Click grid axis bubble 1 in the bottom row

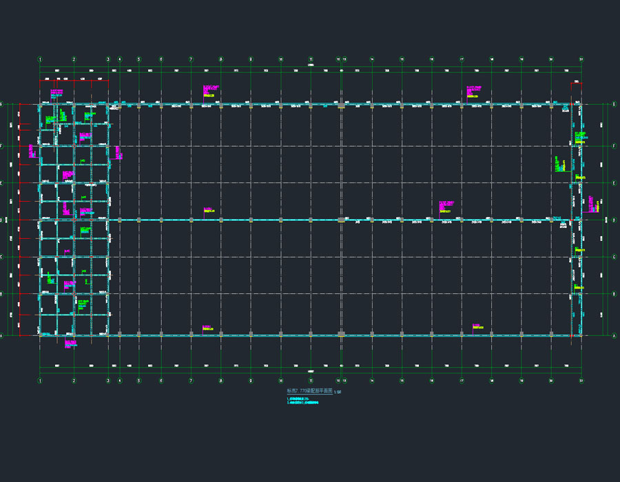[x=40, y=381]
